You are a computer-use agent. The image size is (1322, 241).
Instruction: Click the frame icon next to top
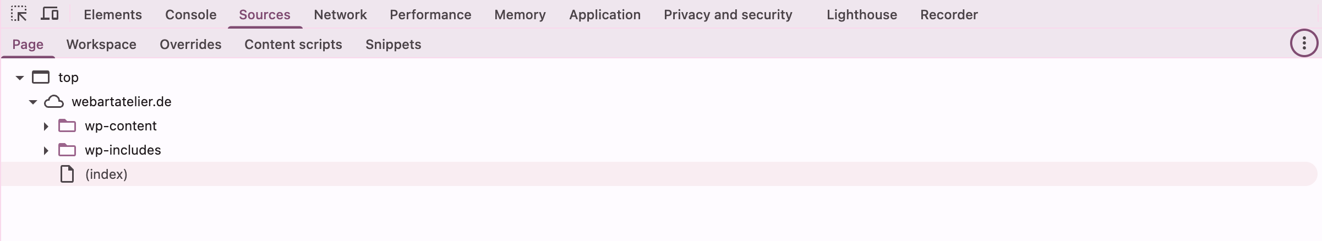pyautogui.click(x=41, y=78)
